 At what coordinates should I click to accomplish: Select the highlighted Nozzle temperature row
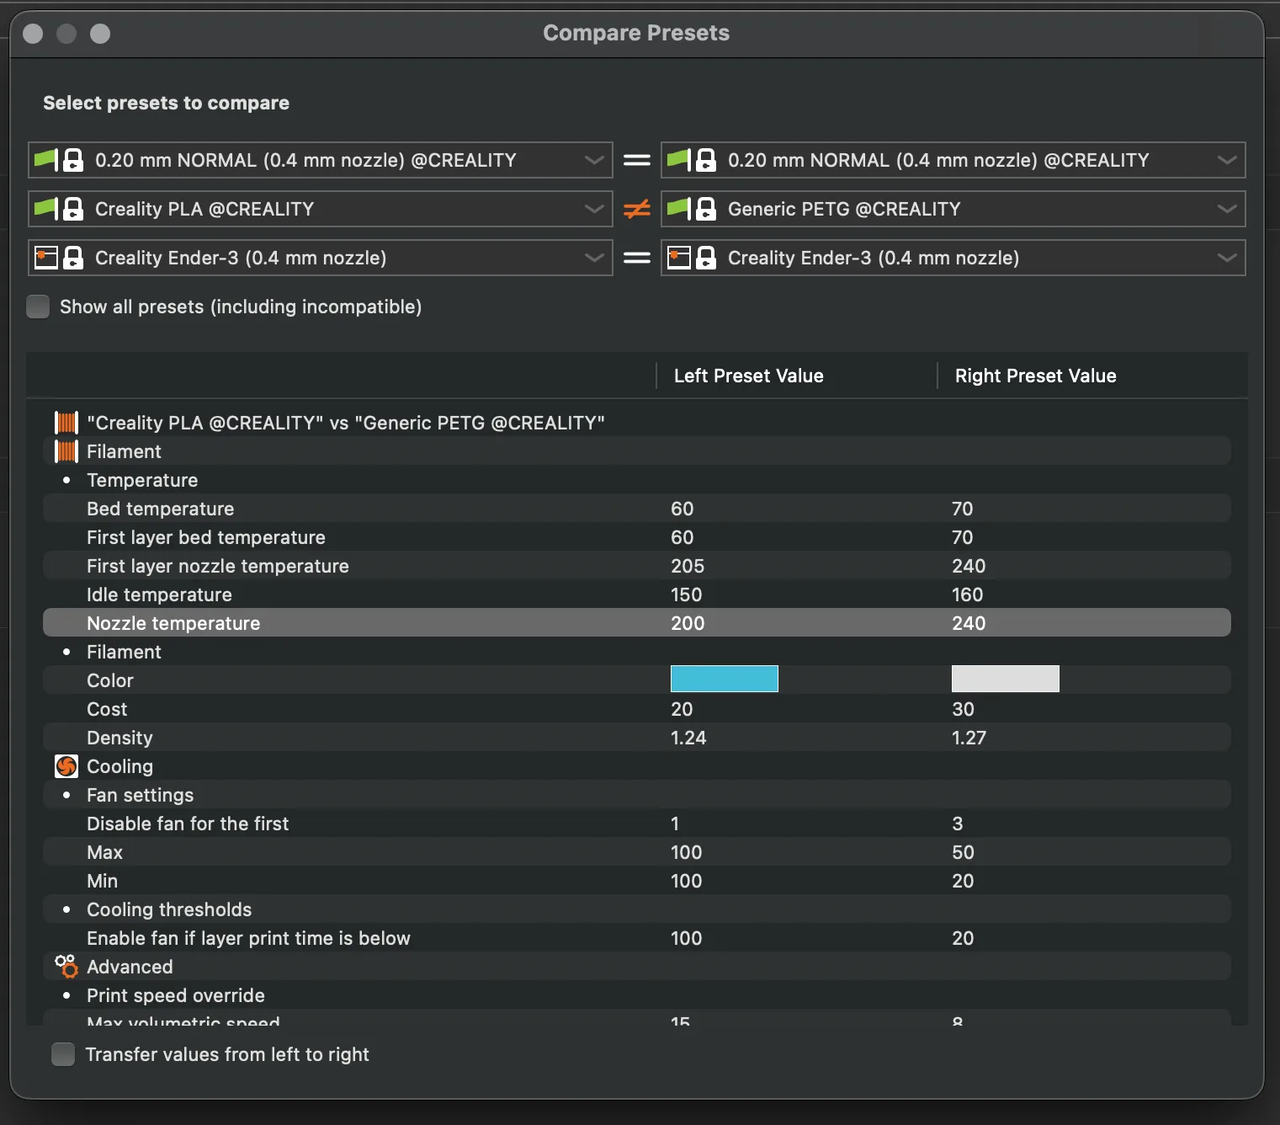[637, 623]
